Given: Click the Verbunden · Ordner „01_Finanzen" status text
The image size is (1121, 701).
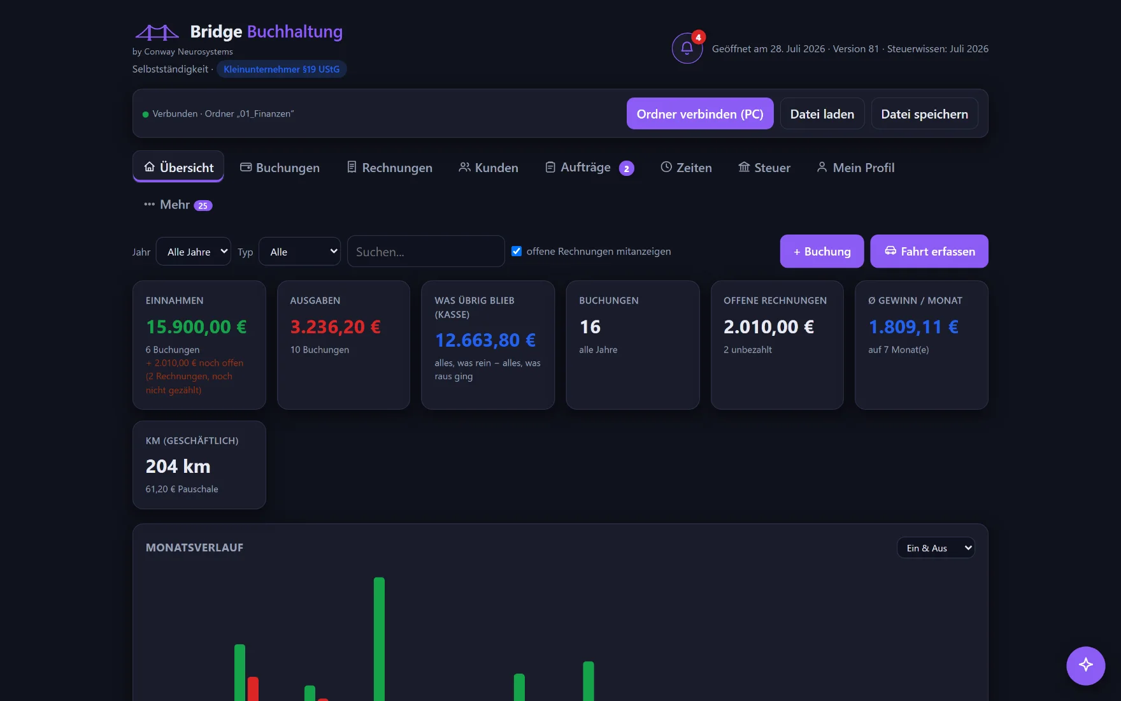Looking at the screenshot, I should [223, 113].
